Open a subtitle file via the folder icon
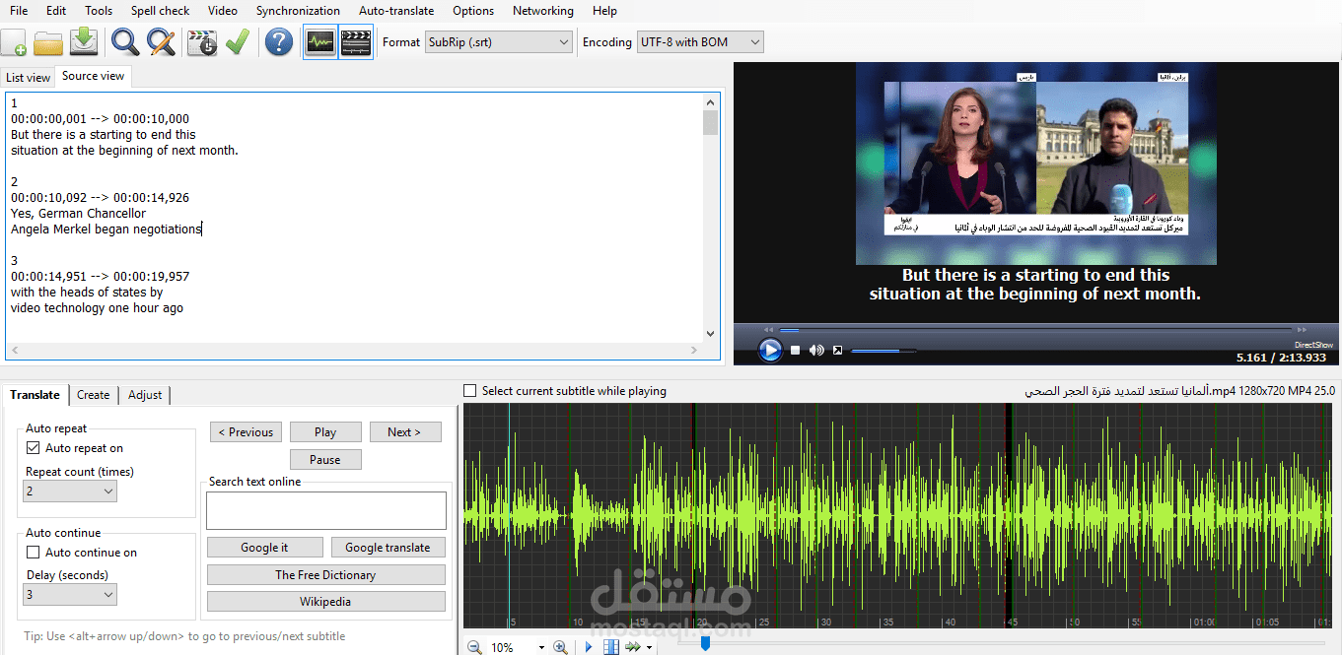Screen dimensions: 1342x655 (x=48, y=42)
